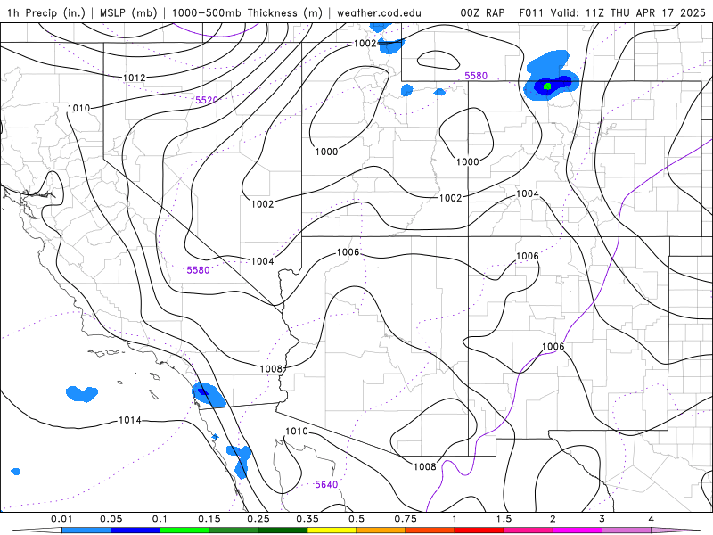Select the 0.15 legend value

(209, 519)
